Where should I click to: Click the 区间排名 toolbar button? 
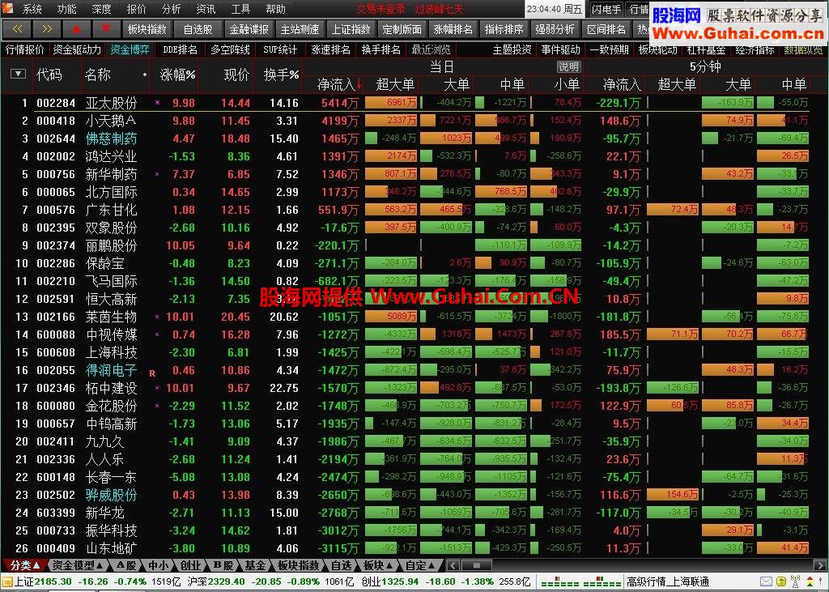pos(606,29)
